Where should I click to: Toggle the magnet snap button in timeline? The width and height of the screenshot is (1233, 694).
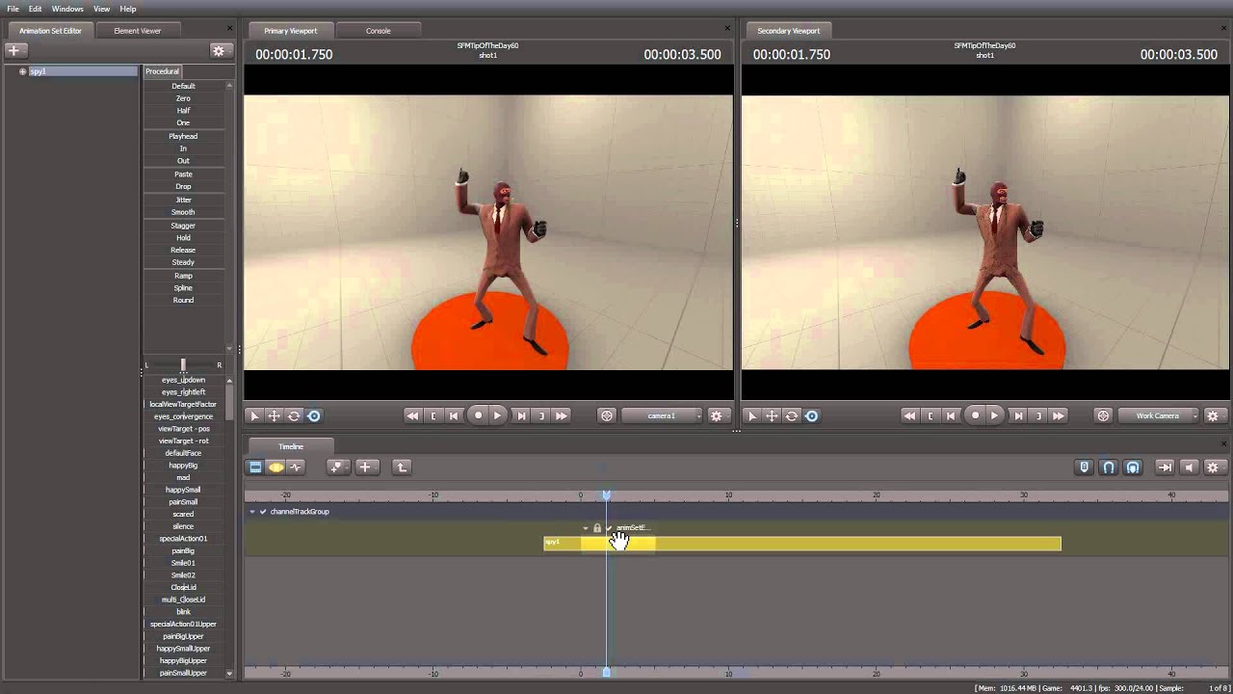[1109, 467]
